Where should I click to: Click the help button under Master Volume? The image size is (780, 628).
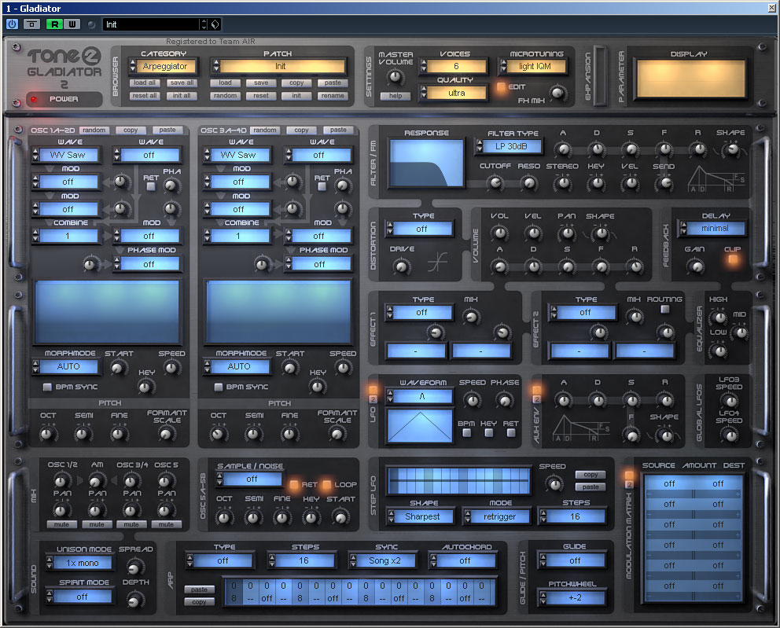(x=395, y=96)
